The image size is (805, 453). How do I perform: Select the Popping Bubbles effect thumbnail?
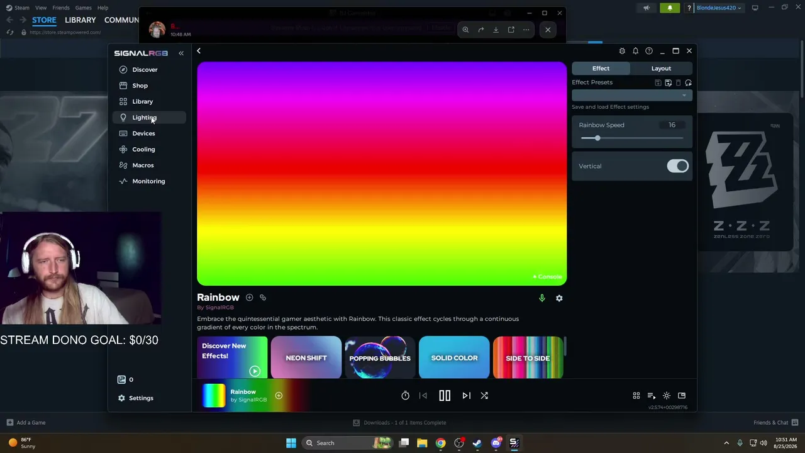pyautogui.click(x=380, y=357)
